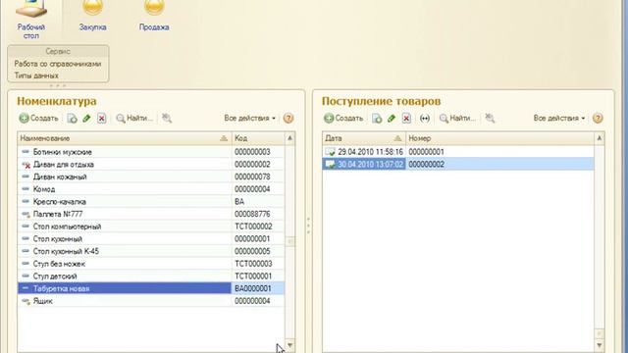Copy selected Номенклатура item icon
The width and height of the screenshot is (628, 353).
[x=72, y=118]
